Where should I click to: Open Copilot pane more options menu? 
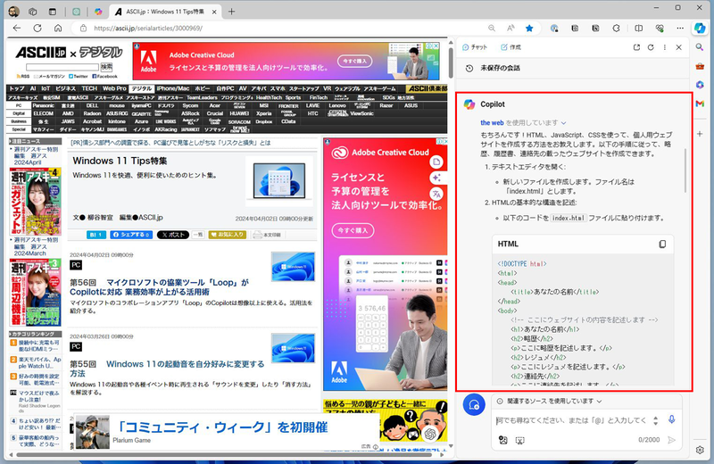point(664,46)
